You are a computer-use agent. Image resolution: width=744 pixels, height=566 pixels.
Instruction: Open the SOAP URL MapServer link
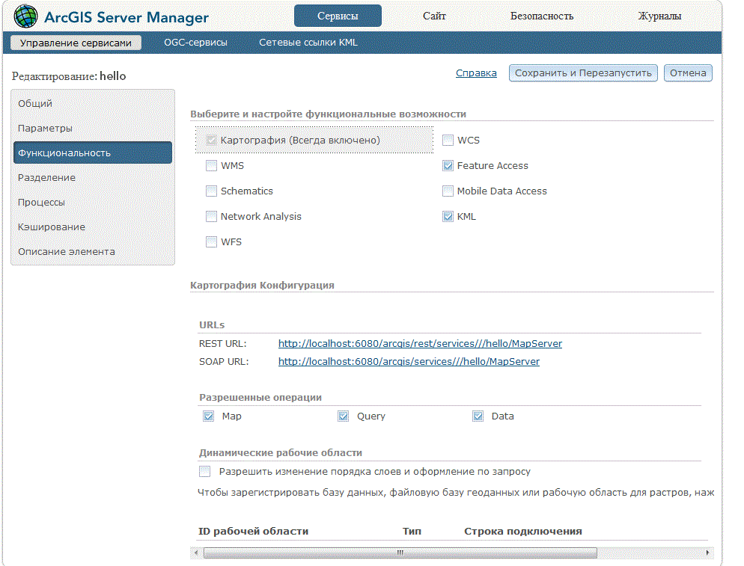409,362
